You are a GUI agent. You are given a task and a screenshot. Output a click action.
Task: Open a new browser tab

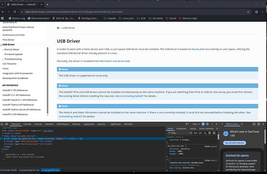(x=48, y=5)
